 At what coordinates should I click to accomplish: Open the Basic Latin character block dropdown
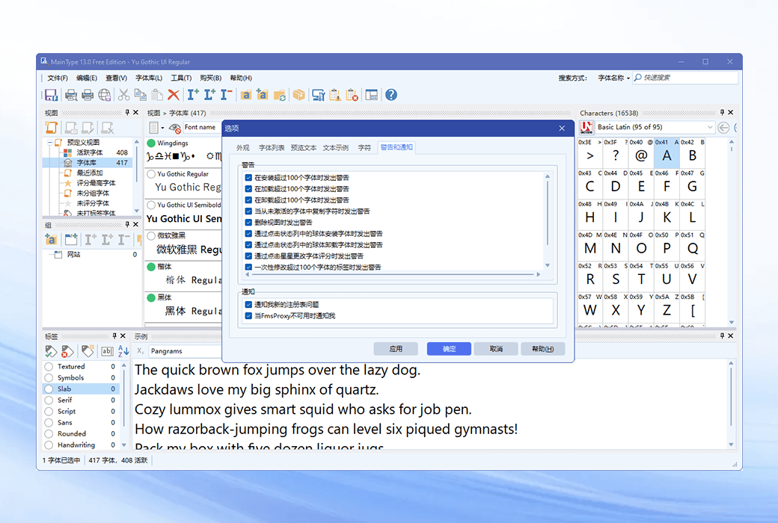pyautogui.click(x=710, y=128)
